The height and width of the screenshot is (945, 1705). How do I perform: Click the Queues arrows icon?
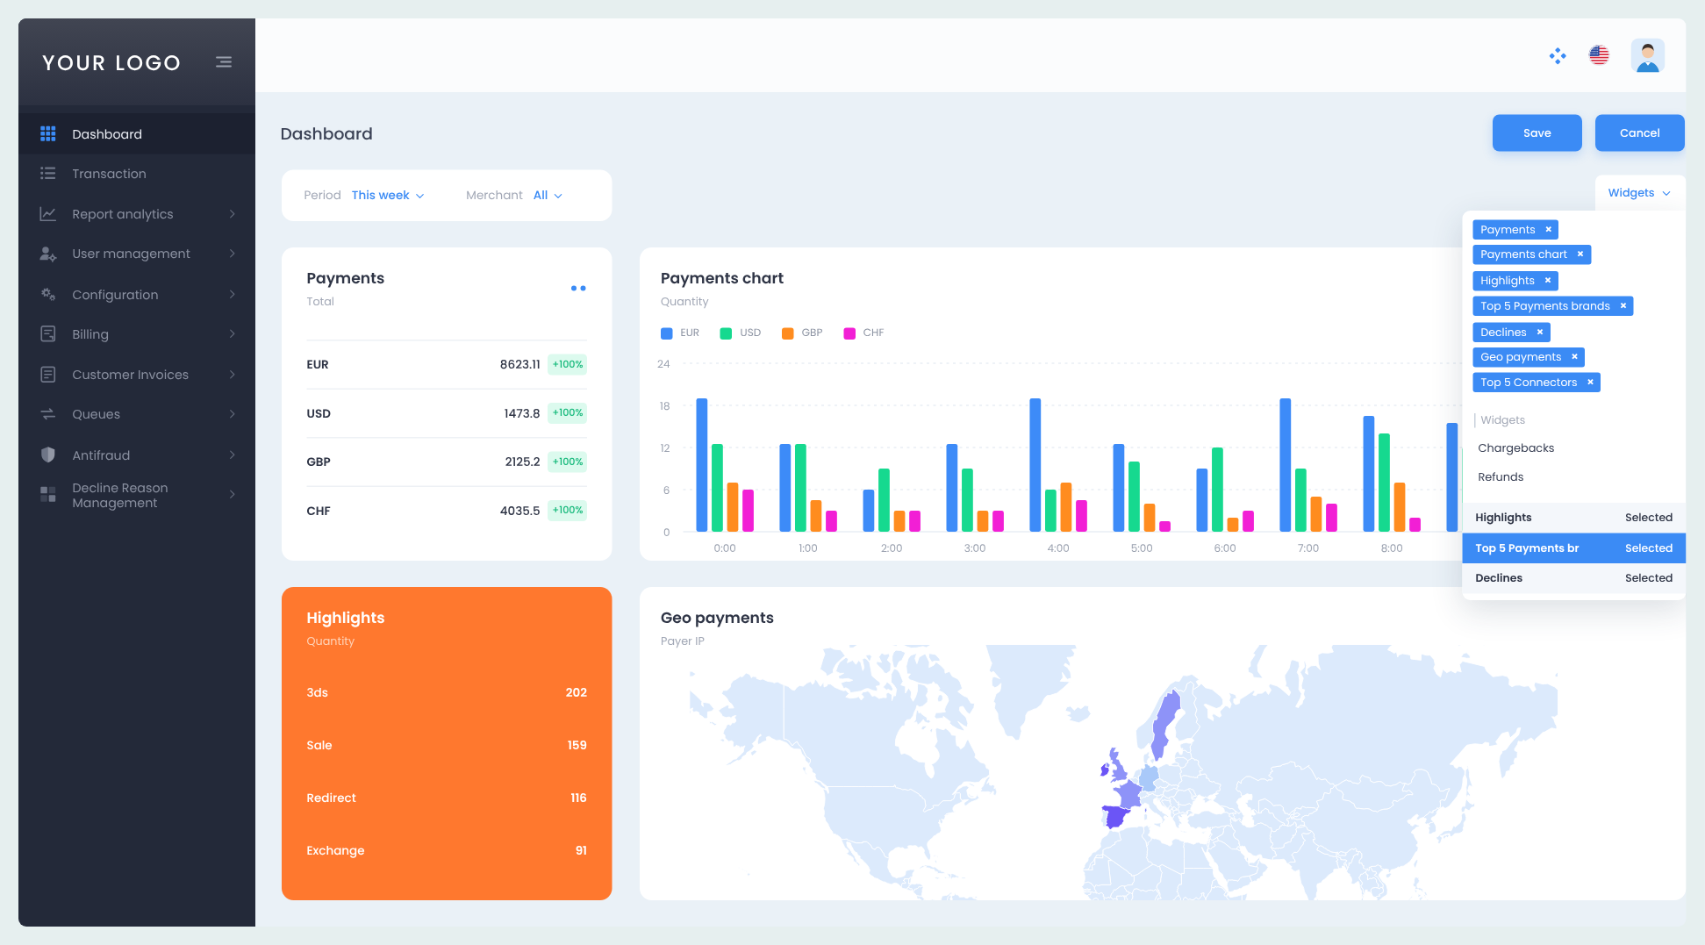(48, 414)
